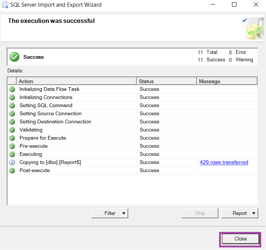Maximize the wizard window
266x250 pixels.
click(x=234, y=5)
